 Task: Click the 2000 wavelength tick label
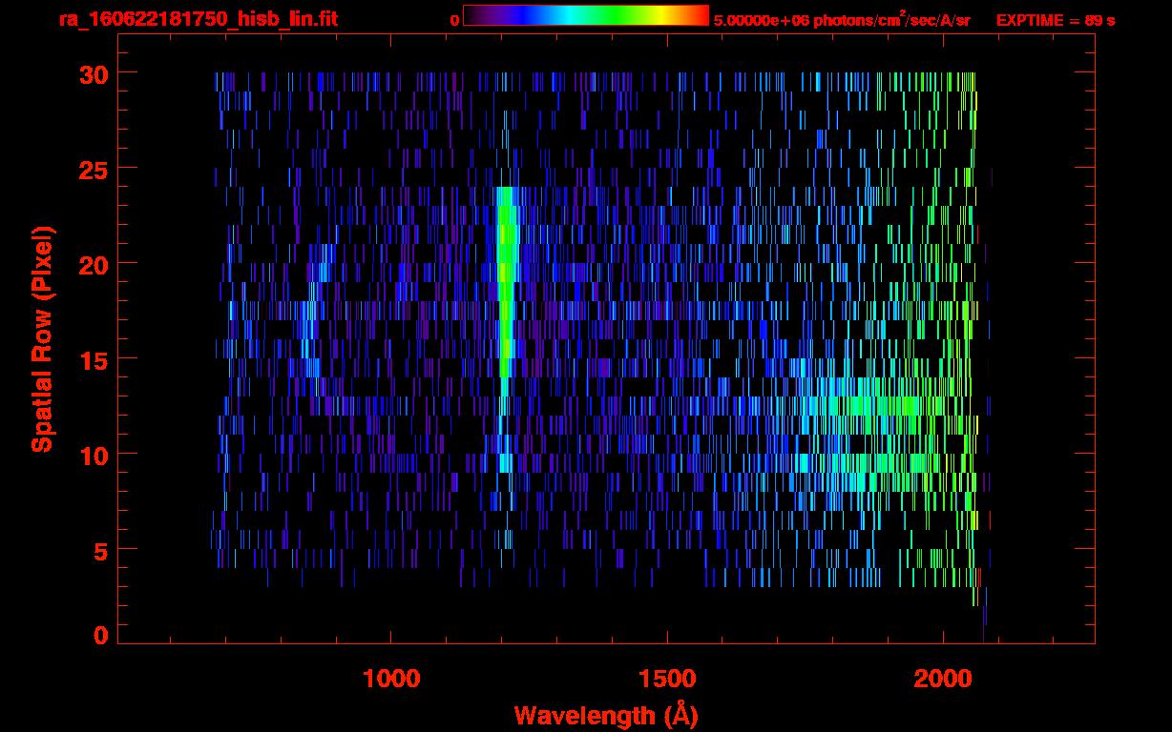(943, 679)
